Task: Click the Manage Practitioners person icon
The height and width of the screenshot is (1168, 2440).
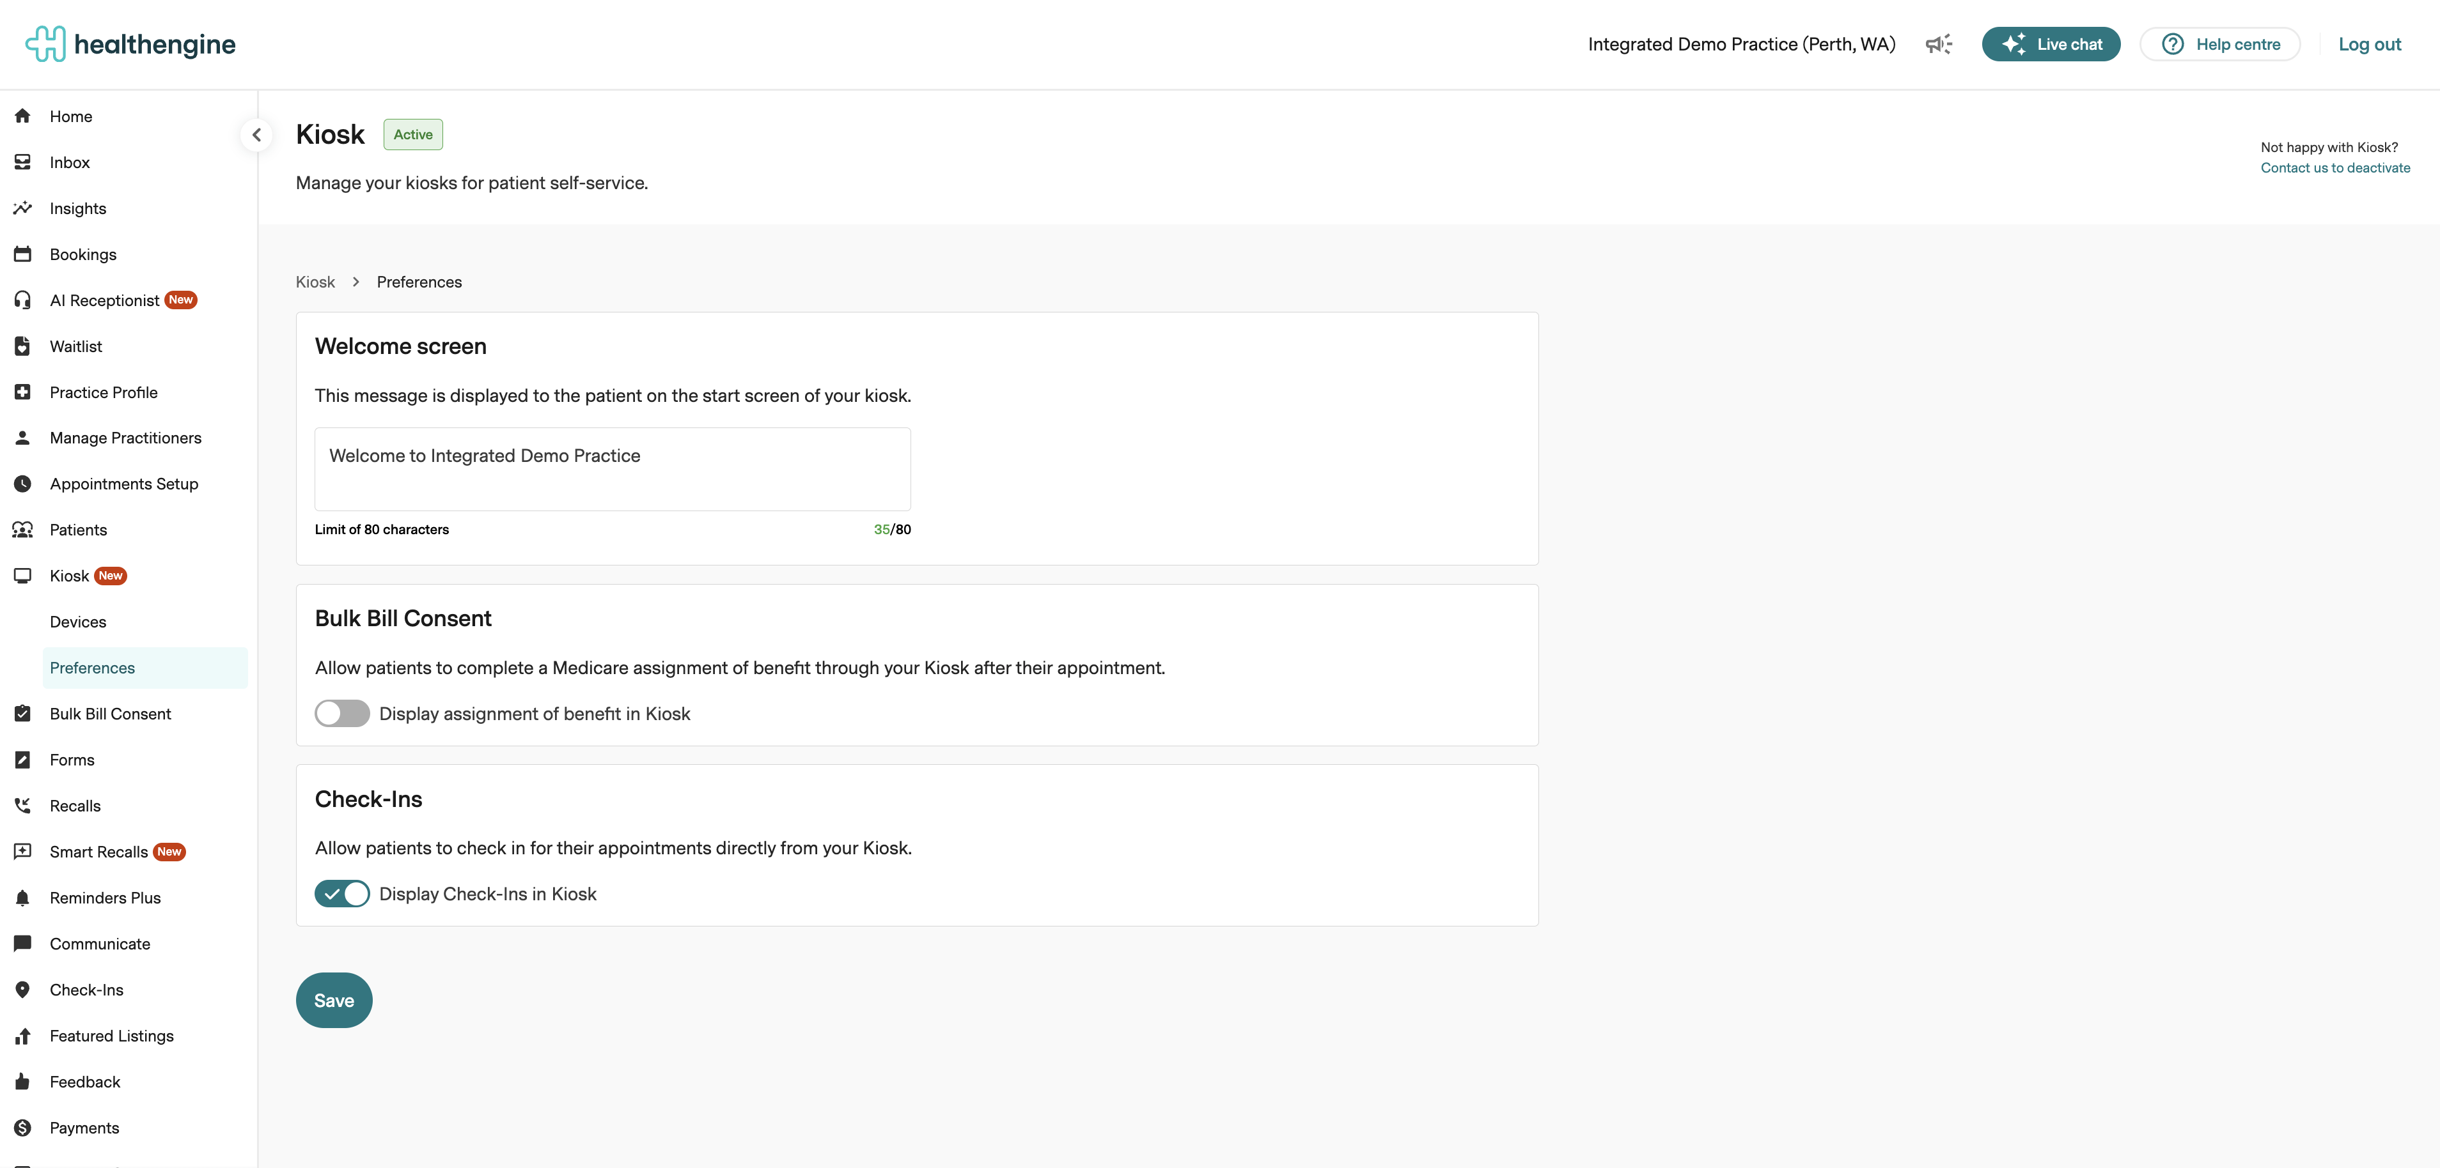Action: [23, 438]
